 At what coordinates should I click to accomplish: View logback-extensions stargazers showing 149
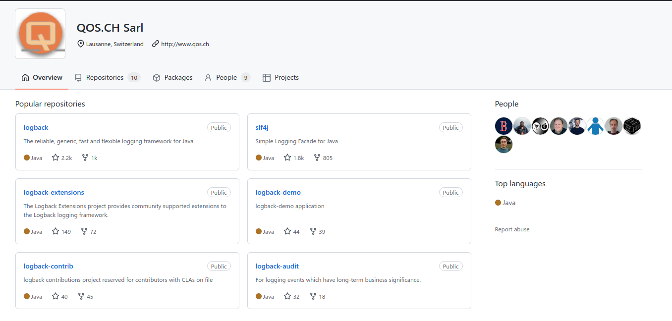pyautogui.click(x=61, y=231)
